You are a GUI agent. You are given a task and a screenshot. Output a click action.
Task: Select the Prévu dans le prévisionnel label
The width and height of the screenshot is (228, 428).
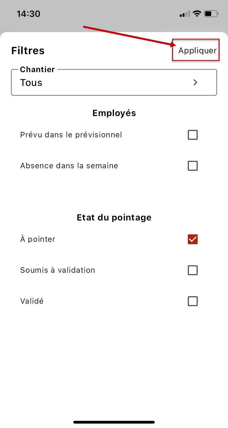[x=71, y=135]
